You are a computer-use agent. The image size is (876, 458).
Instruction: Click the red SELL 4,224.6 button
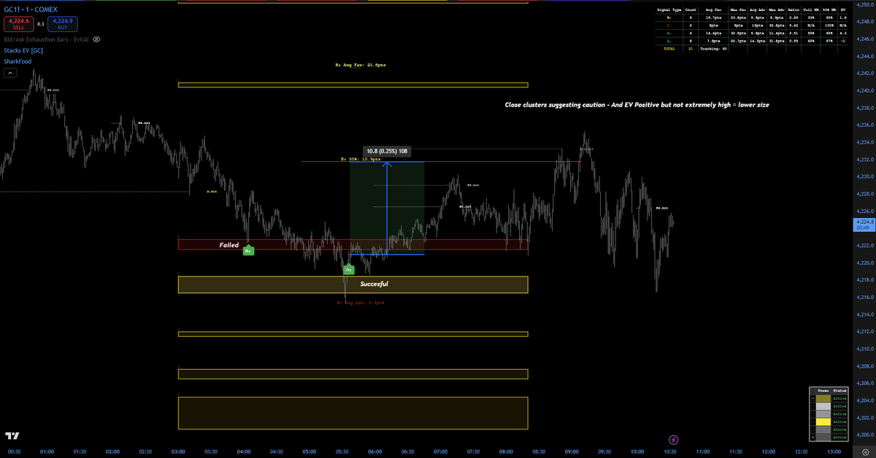(x=18, y=23)
